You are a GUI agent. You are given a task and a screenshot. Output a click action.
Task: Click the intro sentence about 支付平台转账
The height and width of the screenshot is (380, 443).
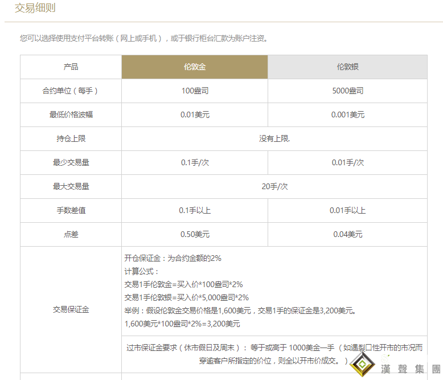tap(143, 38)
